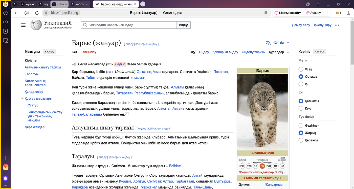Screen dimensions: 354x189
Task: Bookmark this page using bookmark icon
Action: click(x=266, y=13)
